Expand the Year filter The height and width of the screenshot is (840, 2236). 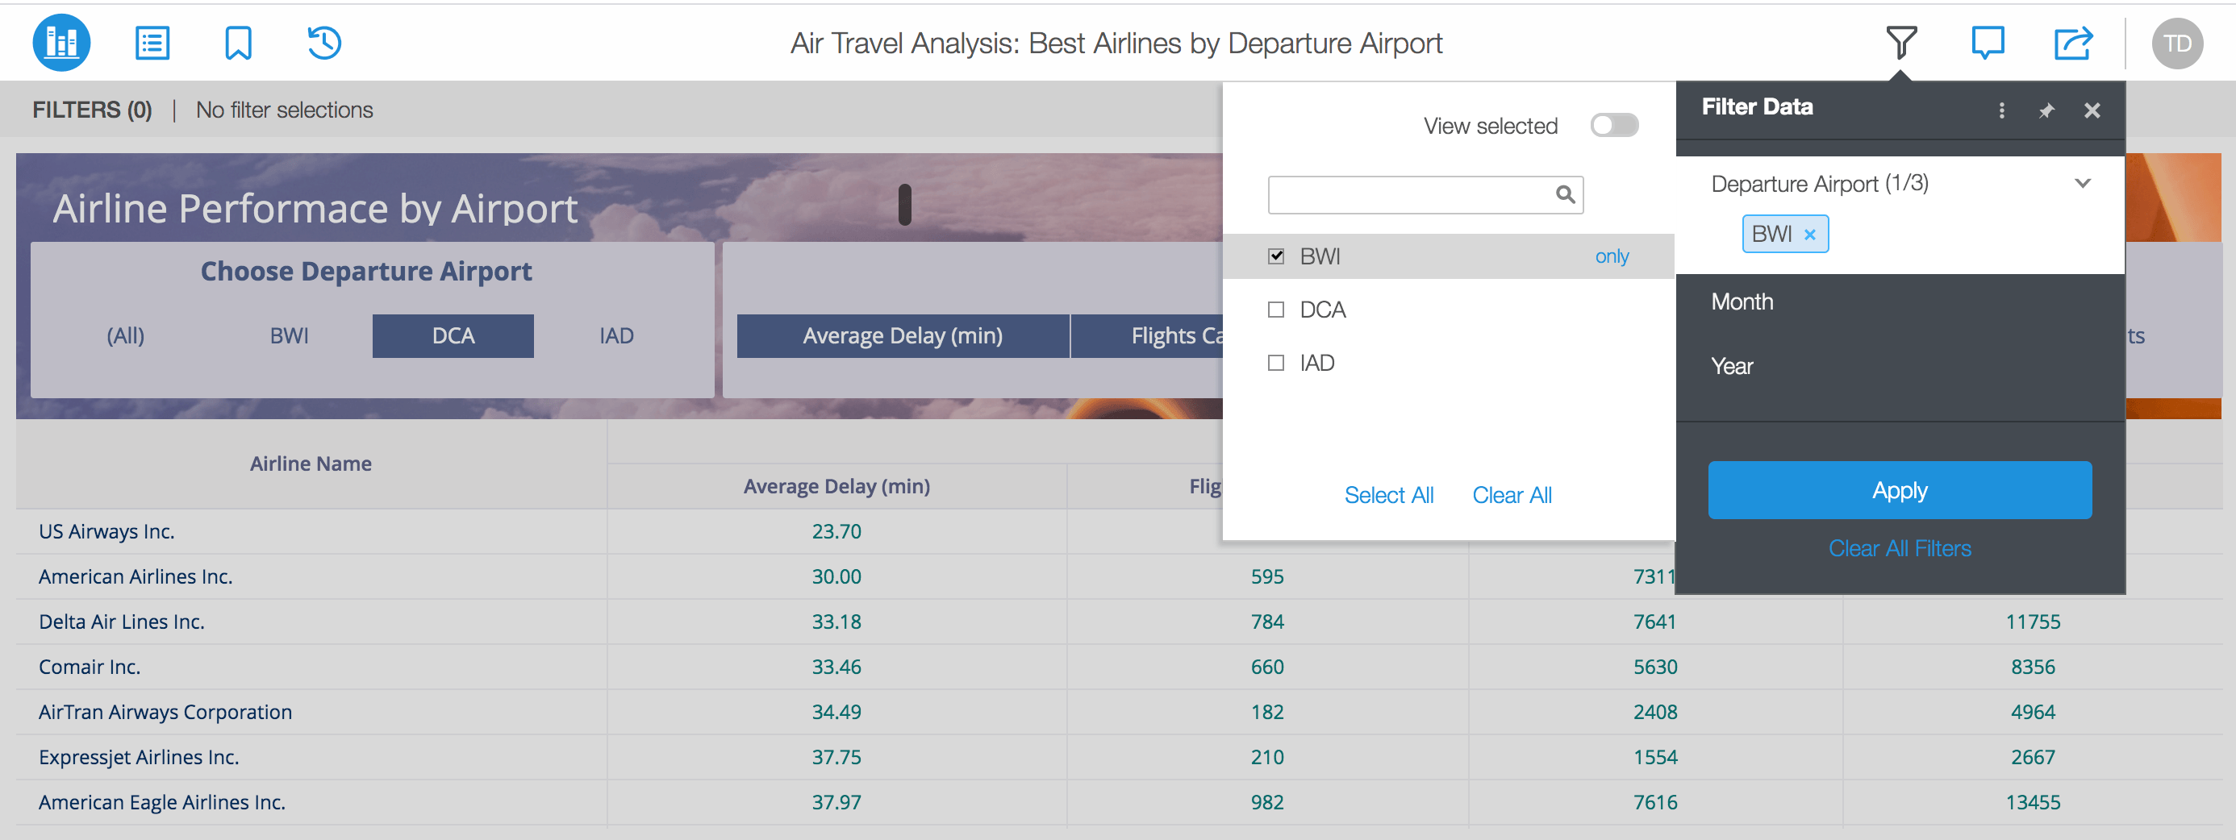pyautogui.click(x=1732, y=366)
